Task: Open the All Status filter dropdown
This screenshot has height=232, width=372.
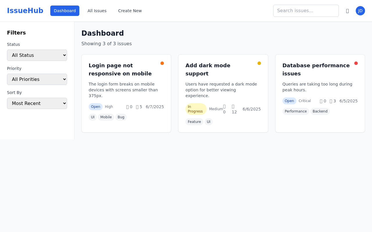Action: [37, 55]
